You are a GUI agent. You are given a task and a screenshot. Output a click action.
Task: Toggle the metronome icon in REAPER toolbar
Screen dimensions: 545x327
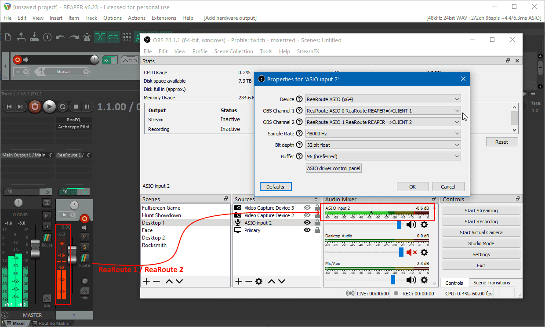pos(87,37)
